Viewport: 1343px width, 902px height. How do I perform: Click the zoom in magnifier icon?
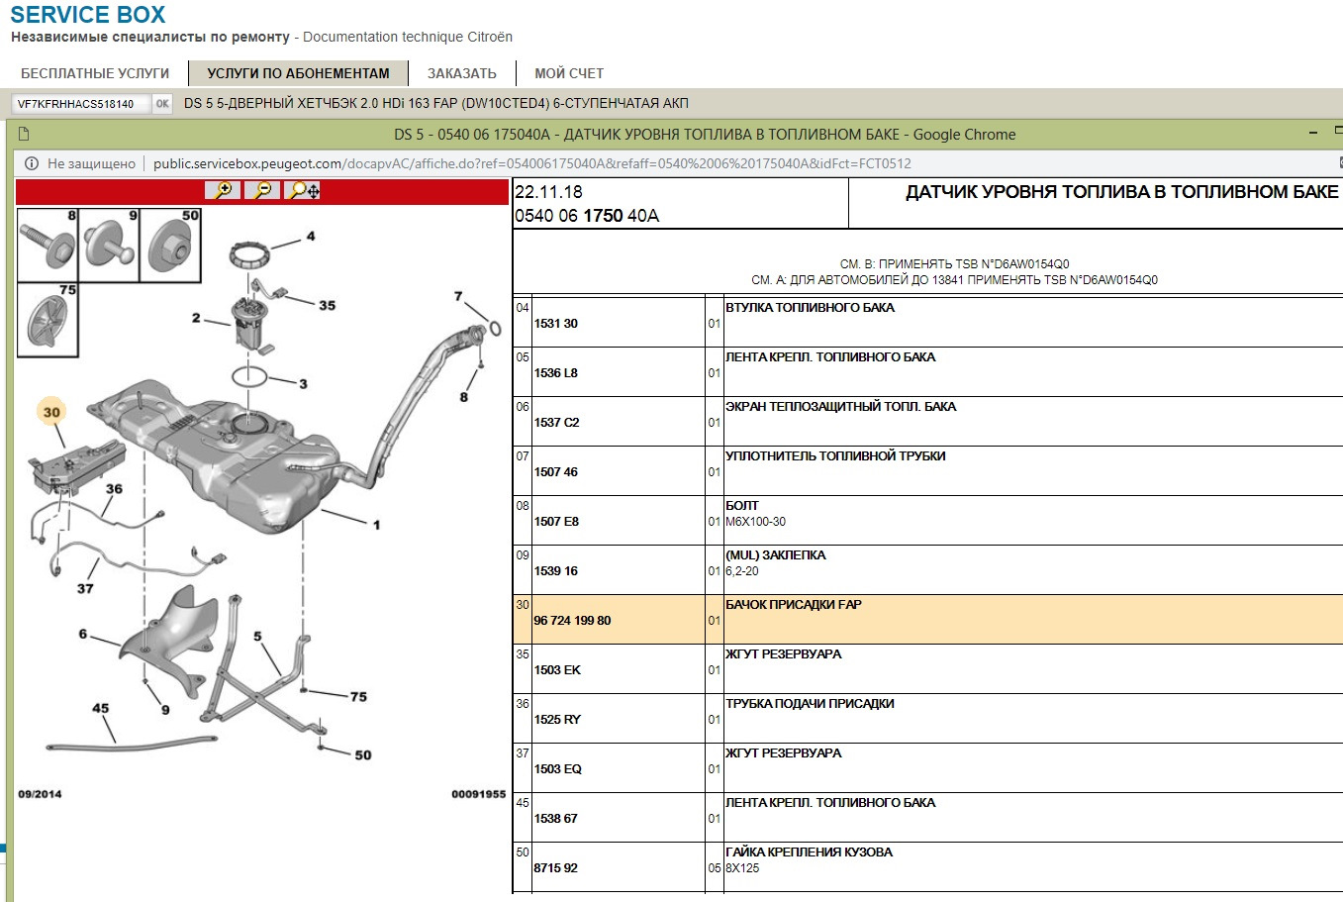click(x=223, y=190)
